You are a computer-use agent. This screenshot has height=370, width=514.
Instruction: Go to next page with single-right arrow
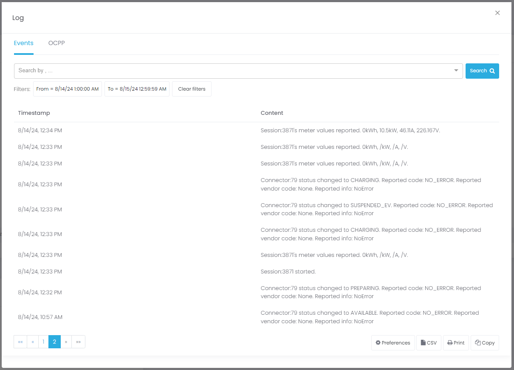(66, 342)
